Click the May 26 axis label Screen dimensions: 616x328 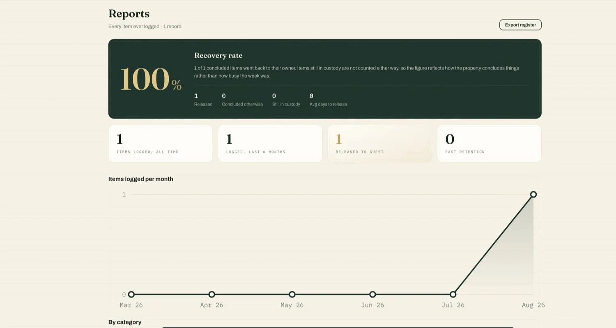point(292,305)
